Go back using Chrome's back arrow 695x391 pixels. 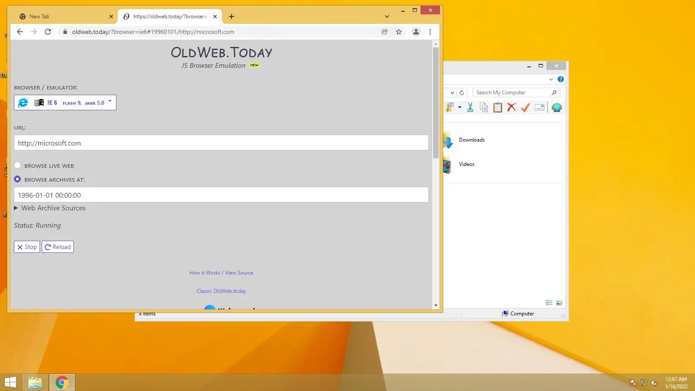click(20, 32)
